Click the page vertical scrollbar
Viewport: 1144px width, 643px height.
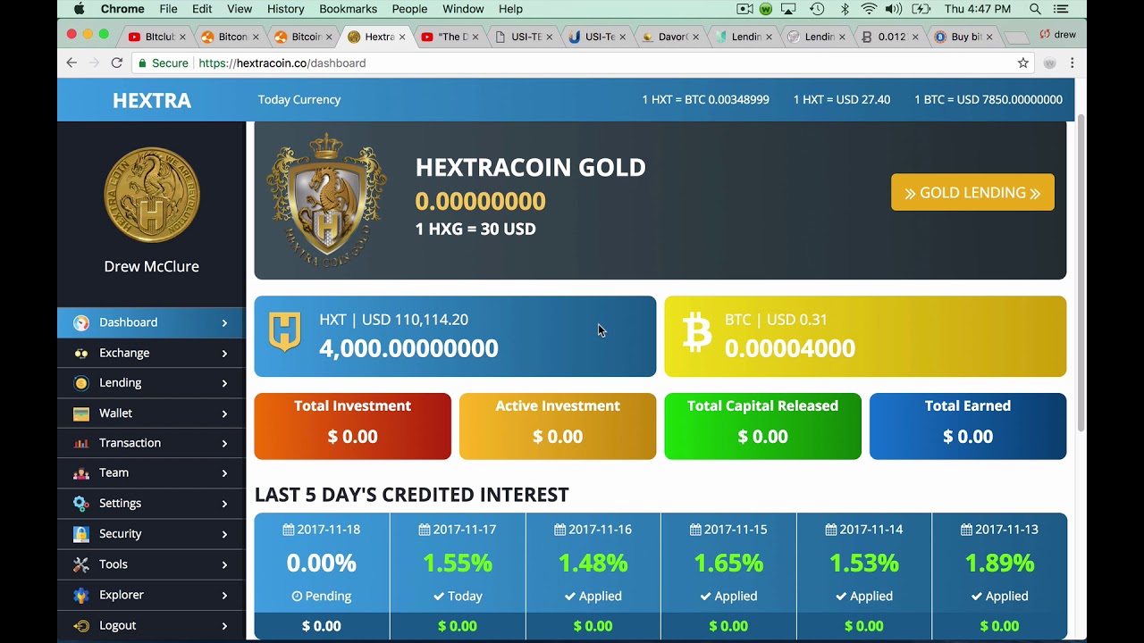[x=1081, y=272]
